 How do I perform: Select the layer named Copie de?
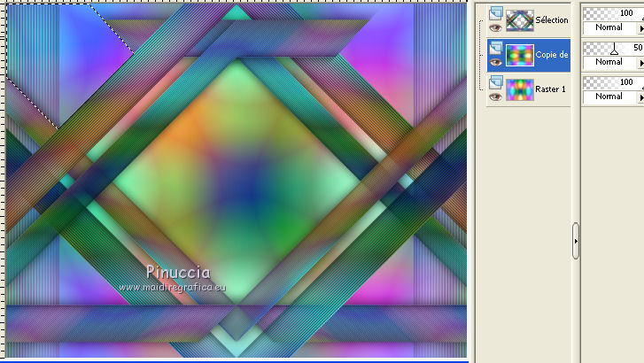(x=552, y=54)
